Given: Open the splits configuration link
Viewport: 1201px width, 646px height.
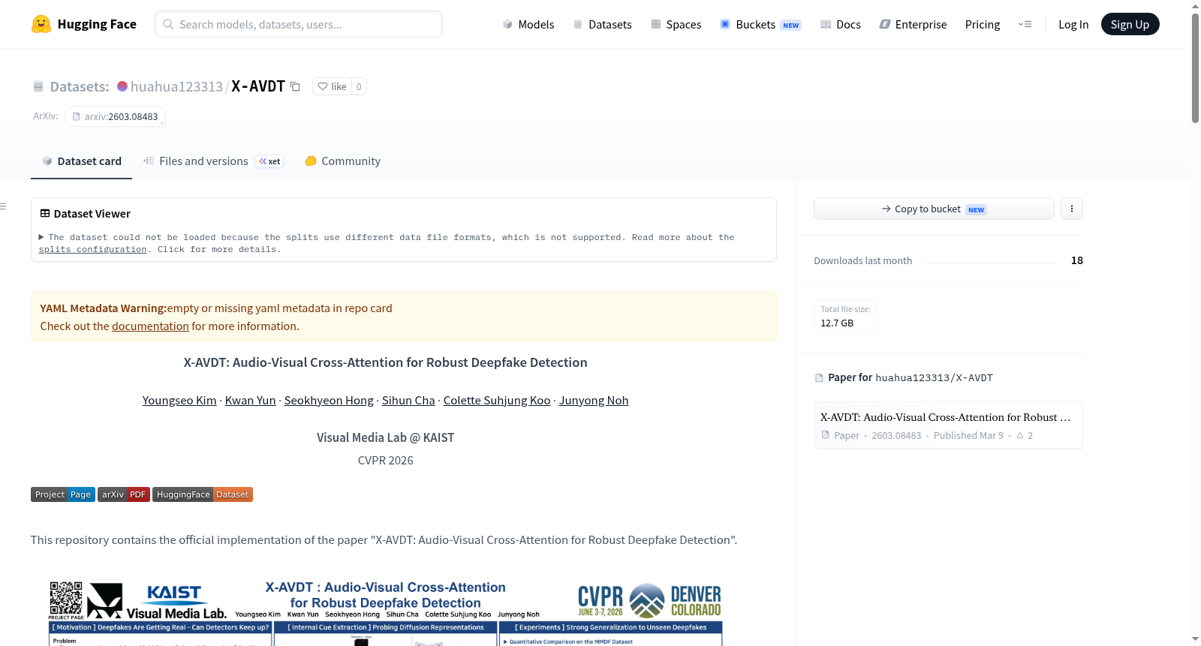Looking at the screenshot, I should click(x=93, y=250).
